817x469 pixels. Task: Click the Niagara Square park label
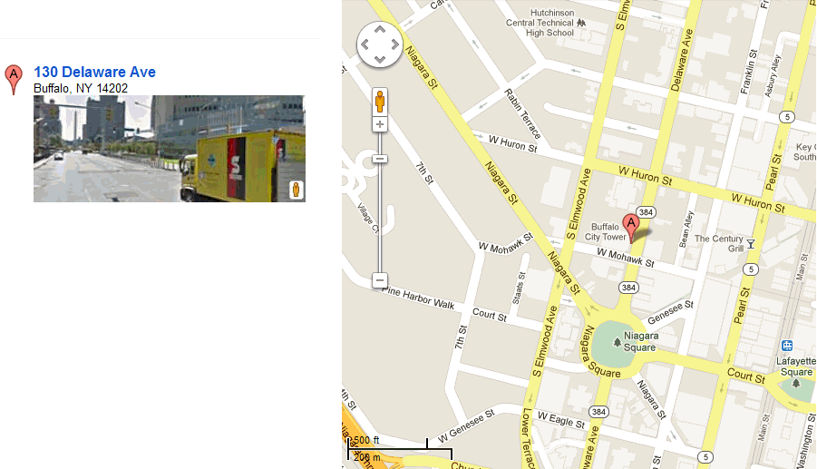[x=640, y=342]
